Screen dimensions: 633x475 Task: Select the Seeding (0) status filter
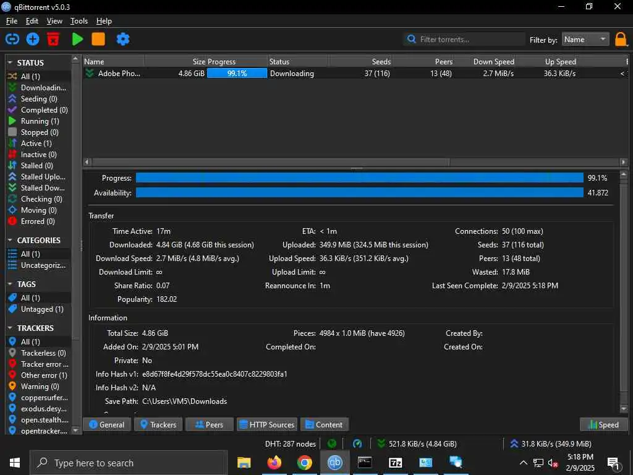(38, 98)
